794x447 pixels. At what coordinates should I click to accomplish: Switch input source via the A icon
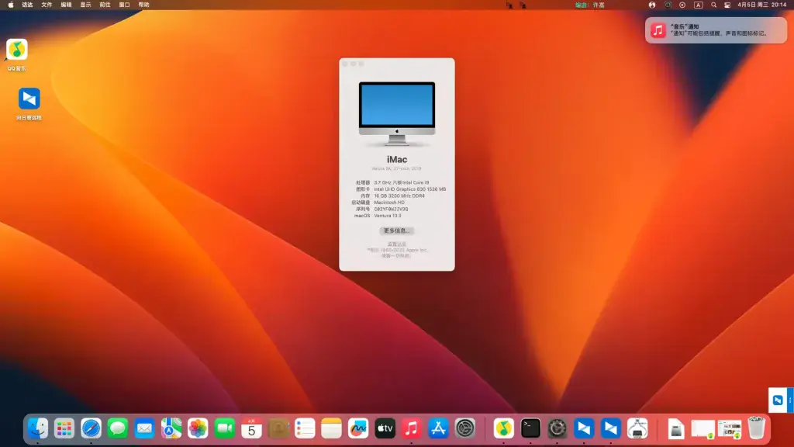(699, 5)
